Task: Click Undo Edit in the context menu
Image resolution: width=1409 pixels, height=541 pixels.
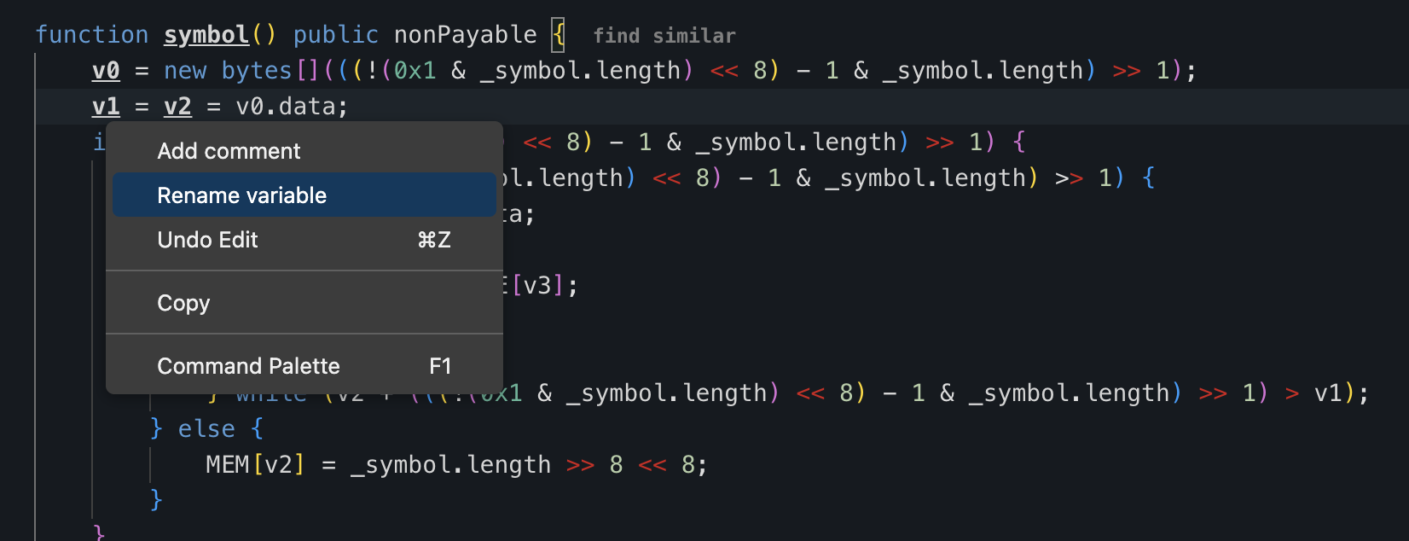Action: point(207,240)
